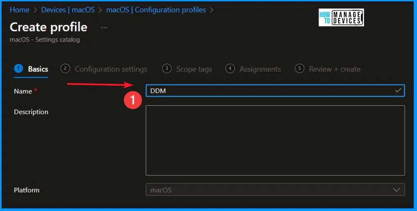
Task: Go to Devices | macOS breadcrumb
Action: pyautogui.click(x=67, y=10)
